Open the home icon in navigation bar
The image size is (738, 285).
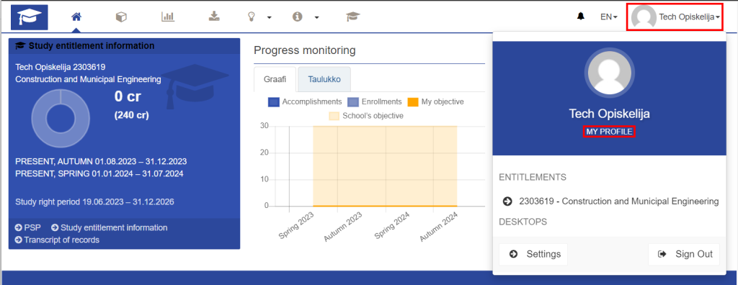click(76, 17)
